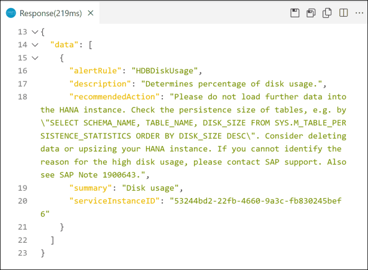The height and width of the screenshot is (270, 368).
Task: Click the text "SAP Note 1900643"
Action: [98, 175]
